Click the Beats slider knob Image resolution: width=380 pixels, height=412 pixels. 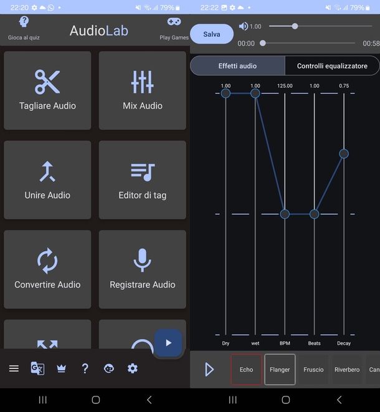coord(315,214)
